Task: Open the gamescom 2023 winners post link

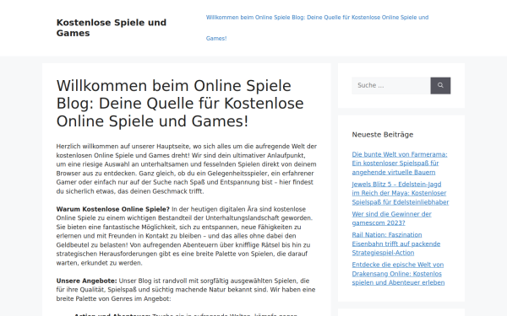Action: coord(391,218)
